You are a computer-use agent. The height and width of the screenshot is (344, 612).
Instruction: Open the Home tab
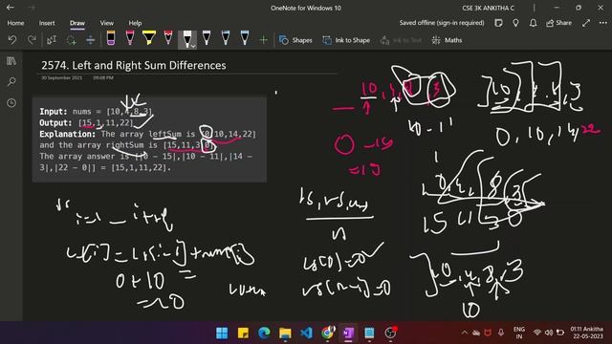click(15, 23)
